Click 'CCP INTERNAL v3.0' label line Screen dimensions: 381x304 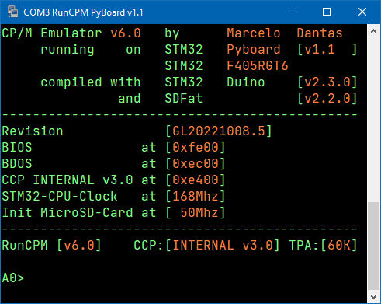coord(68,180)
